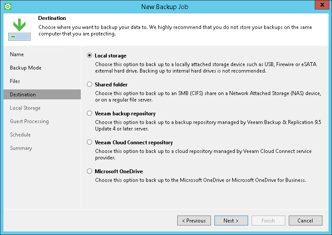Close the New Backup Job dialog
Screen dimensions: 332x235
pyautogui.click(x=320, y=6)
